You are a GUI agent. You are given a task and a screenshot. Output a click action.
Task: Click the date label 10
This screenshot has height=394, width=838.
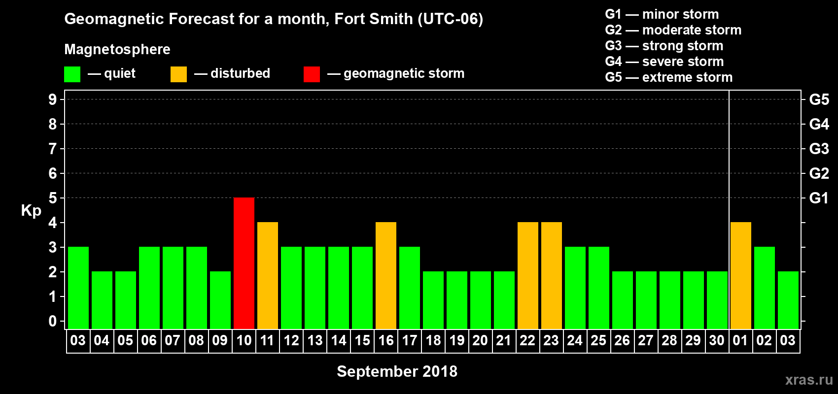click(x=244, y=341)
